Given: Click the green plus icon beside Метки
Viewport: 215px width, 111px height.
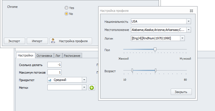Looking at the screenshot, I should tap(92, 87).
